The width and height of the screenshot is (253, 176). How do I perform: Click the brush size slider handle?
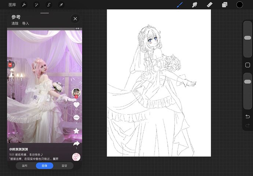pos(247,38)
